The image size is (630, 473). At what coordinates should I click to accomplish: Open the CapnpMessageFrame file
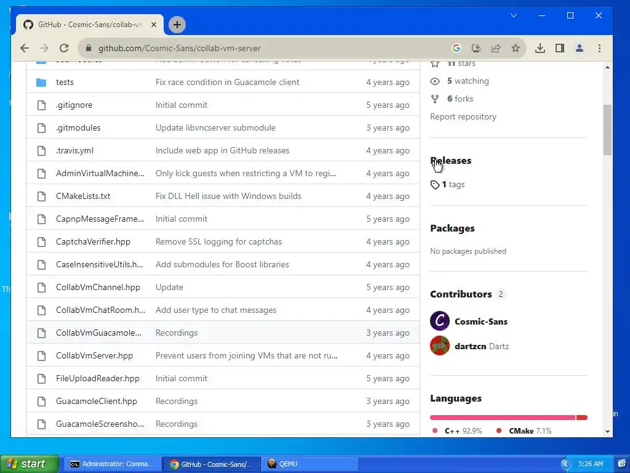100,219
